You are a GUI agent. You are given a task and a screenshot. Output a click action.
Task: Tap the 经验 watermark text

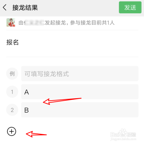coord(131,134)
